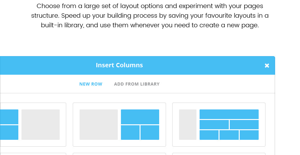This screenshot has height=155, width=300.
Task: Click third-row center blue cell in right layout
Action: [x=229, y=135]
